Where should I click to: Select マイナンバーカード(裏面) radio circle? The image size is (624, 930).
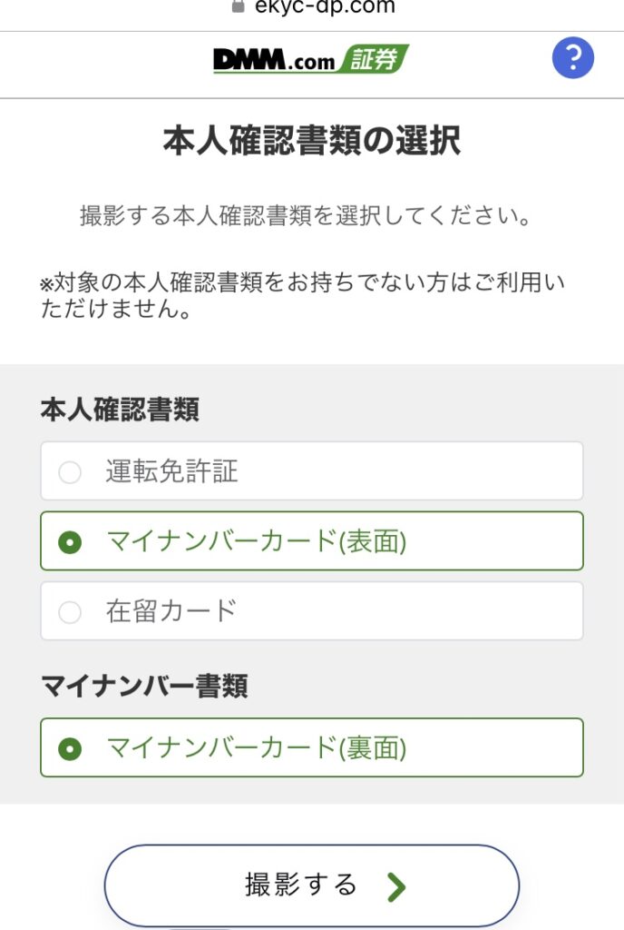[70, 748]
